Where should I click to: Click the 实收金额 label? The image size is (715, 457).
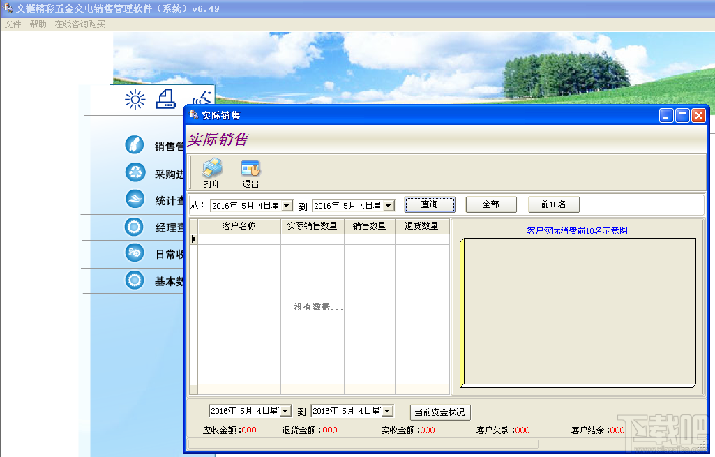(x=400, y=430)
